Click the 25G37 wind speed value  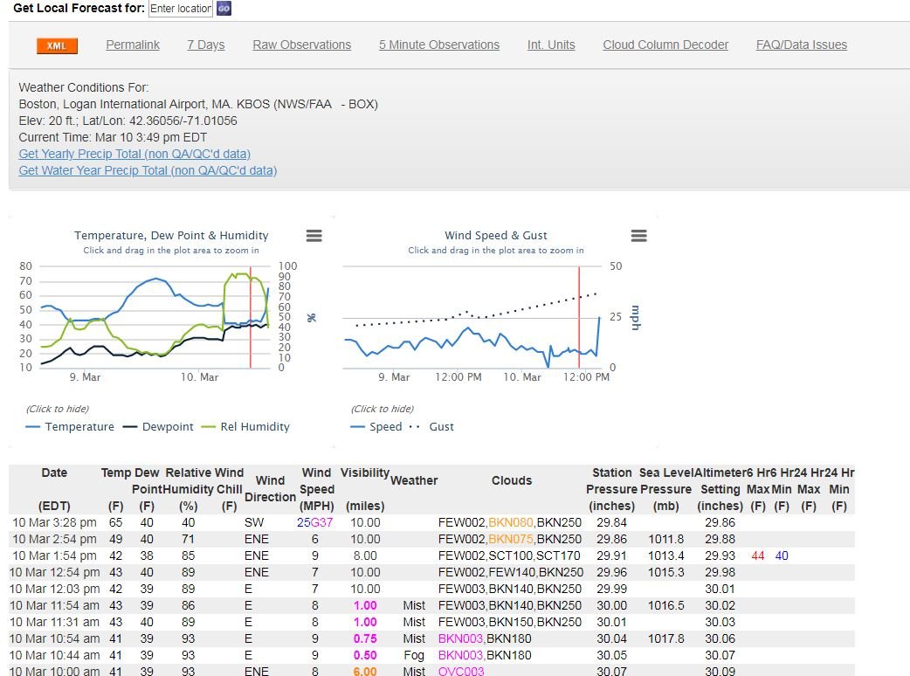pyautogui.click(x=314, y=522)
